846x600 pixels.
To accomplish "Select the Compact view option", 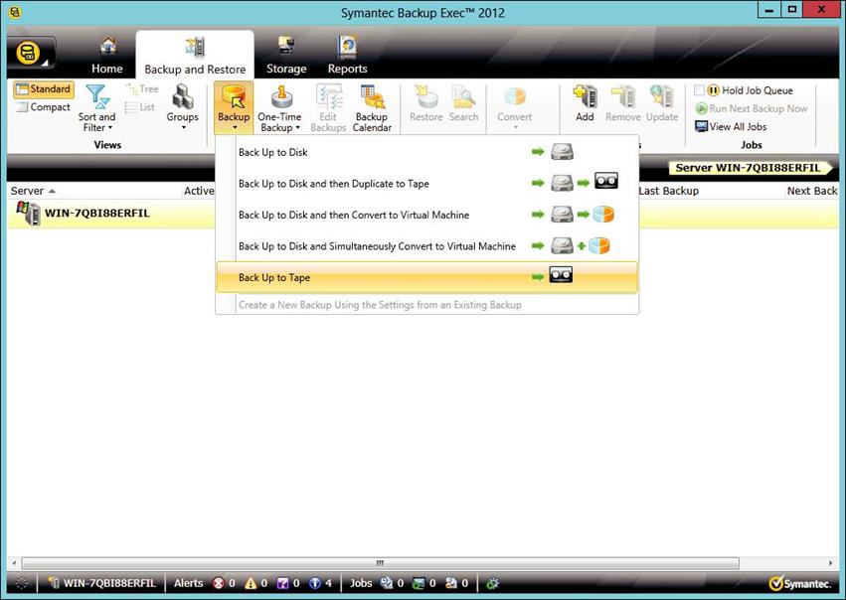I will [x=44, y=106].
